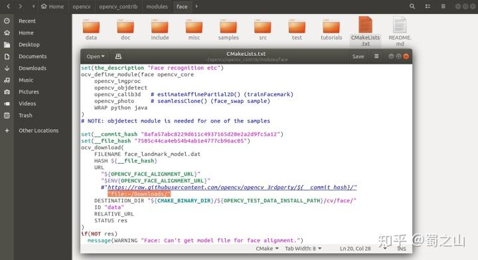Click the set(__commit_hash line
The width and height of the screenshot is (478, 260).
pos(182,134)
